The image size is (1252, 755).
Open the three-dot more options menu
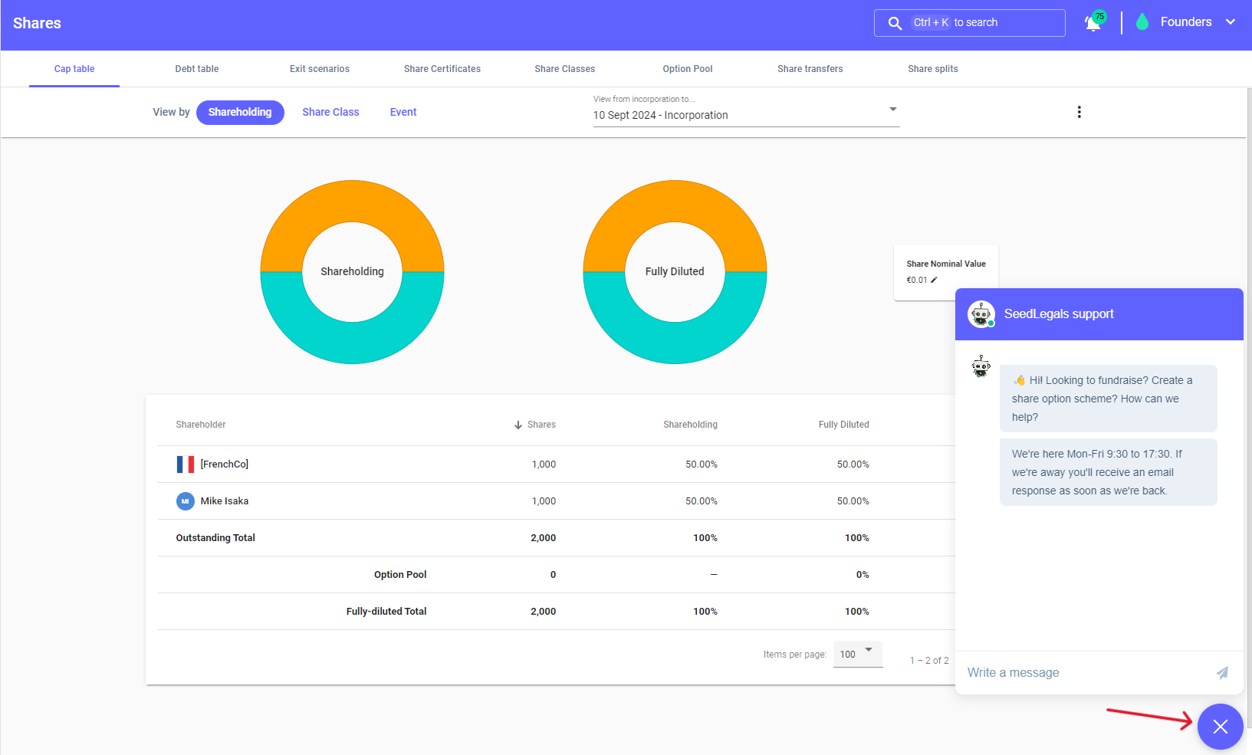[x=1079, y=112]
